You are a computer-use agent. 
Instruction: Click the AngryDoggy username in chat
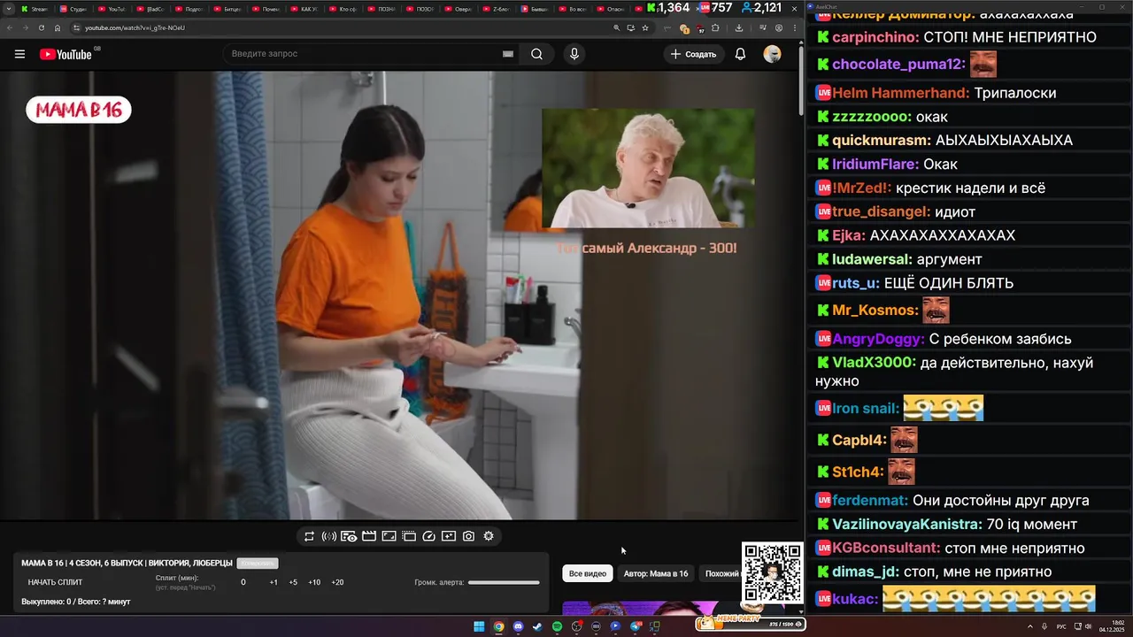(878, 339)
